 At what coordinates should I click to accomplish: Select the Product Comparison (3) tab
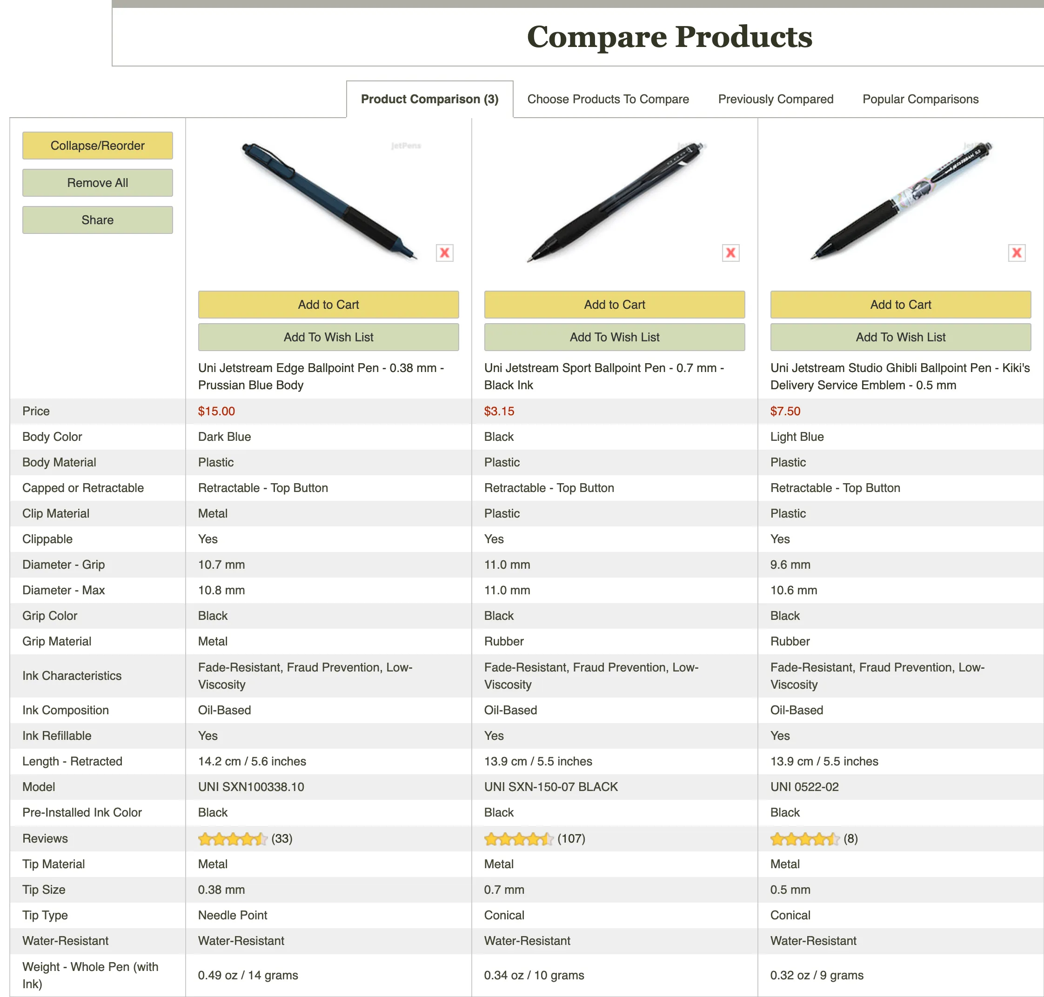click(x=429, y=100)
